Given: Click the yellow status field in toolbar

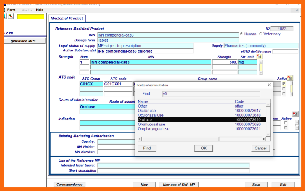Looking at the screenshot, I should (30, 16).
